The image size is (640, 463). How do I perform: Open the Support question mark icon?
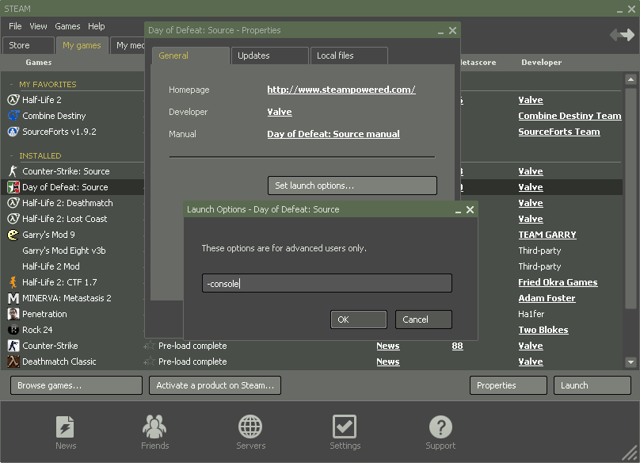tap(440, 427)
